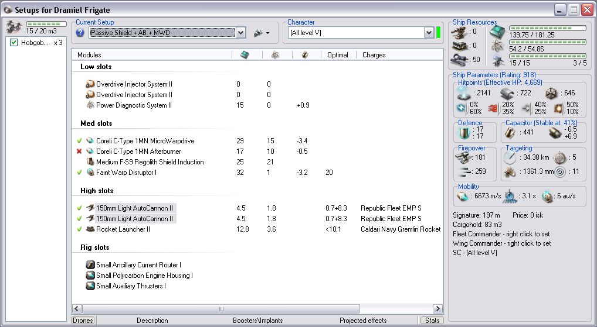Screen dimensions: 597x327
Task: Toggle the Coreli C-Type 1MN Afterburner red X state
Action: 79,151
